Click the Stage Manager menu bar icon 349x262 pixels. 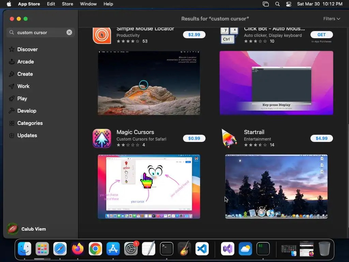tap(266, 4)
